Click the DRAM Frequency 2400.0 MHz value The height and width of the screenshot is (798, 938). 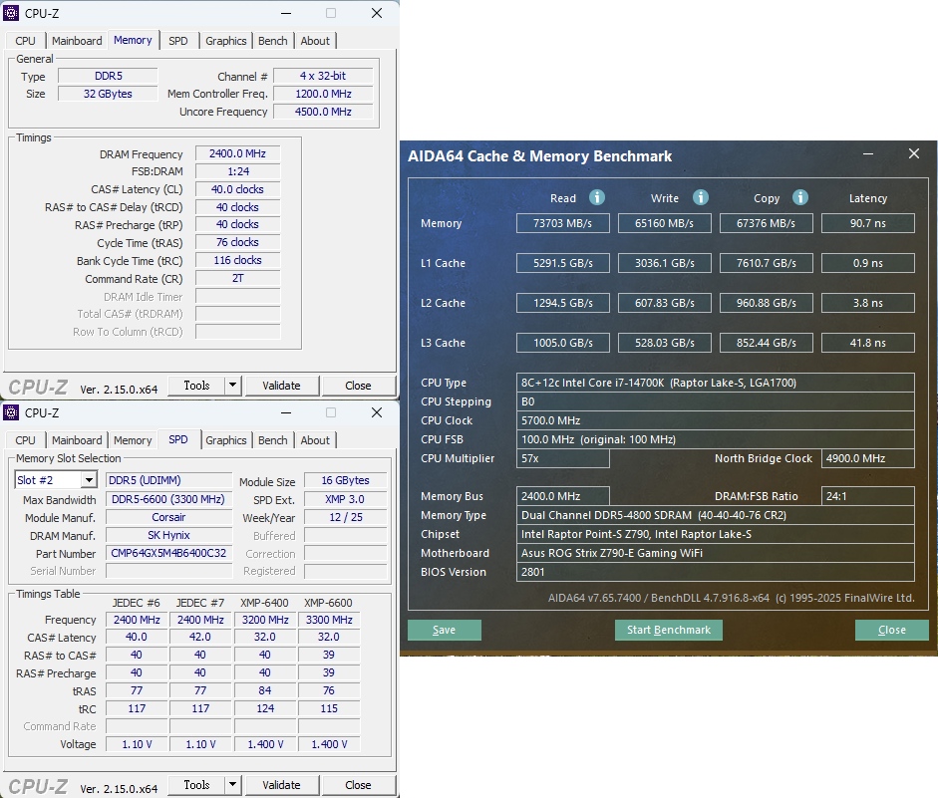click(x=237, y=153)
